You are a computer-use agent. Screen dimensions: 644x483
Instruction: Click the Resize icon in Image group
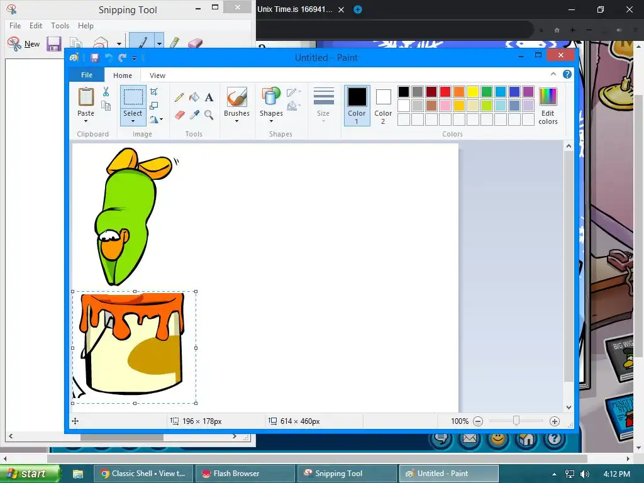[x=154, y=106]
